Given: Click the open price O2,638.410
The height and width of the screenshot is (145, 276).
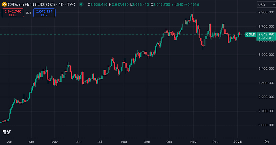Looking at the screenshot, I should (97, 4).
